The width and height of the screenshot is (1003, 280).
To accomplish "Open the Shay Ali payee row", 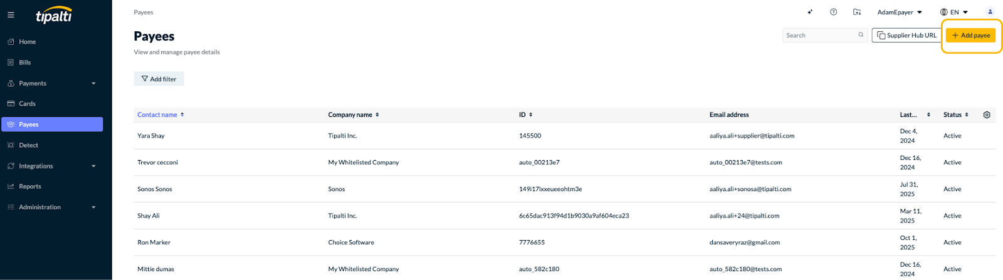I will pyautogui.click(x=564, y=216).
